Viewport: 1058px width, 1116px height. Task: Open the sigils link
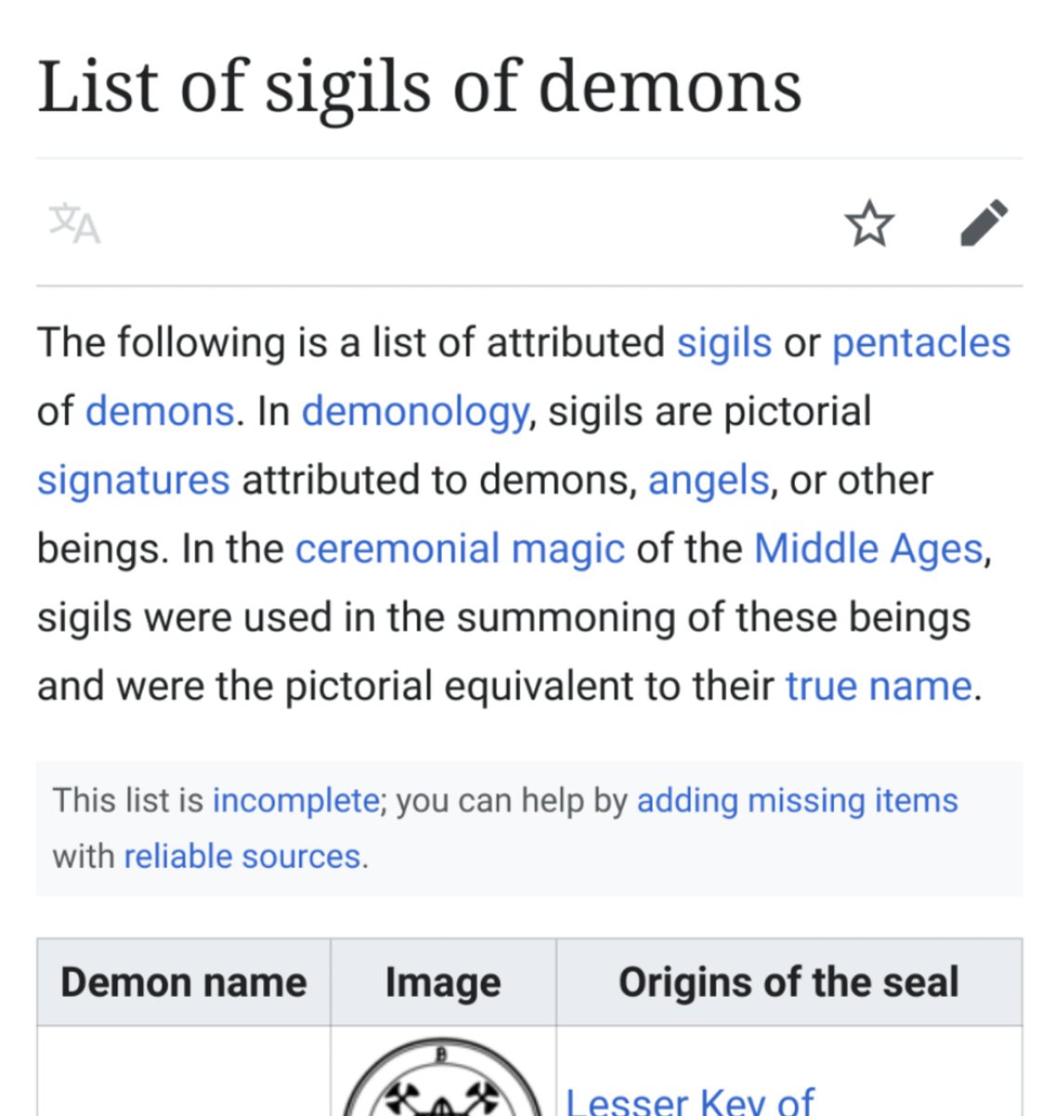(x=723, y=342)
